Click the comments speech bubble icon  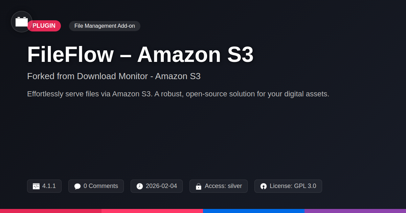(77, 186)
